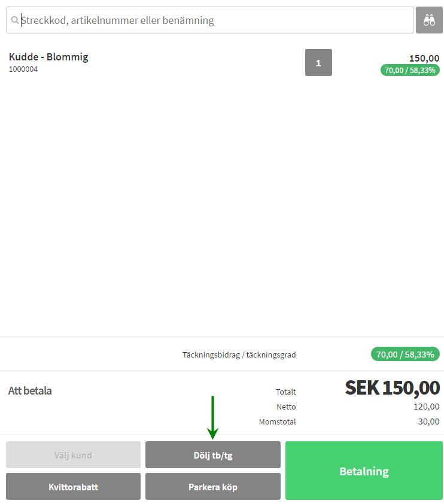Viewport: 444px width, 504px height.
Task: Focus the barcode or article number search field
Action: [x=209, y=20]
